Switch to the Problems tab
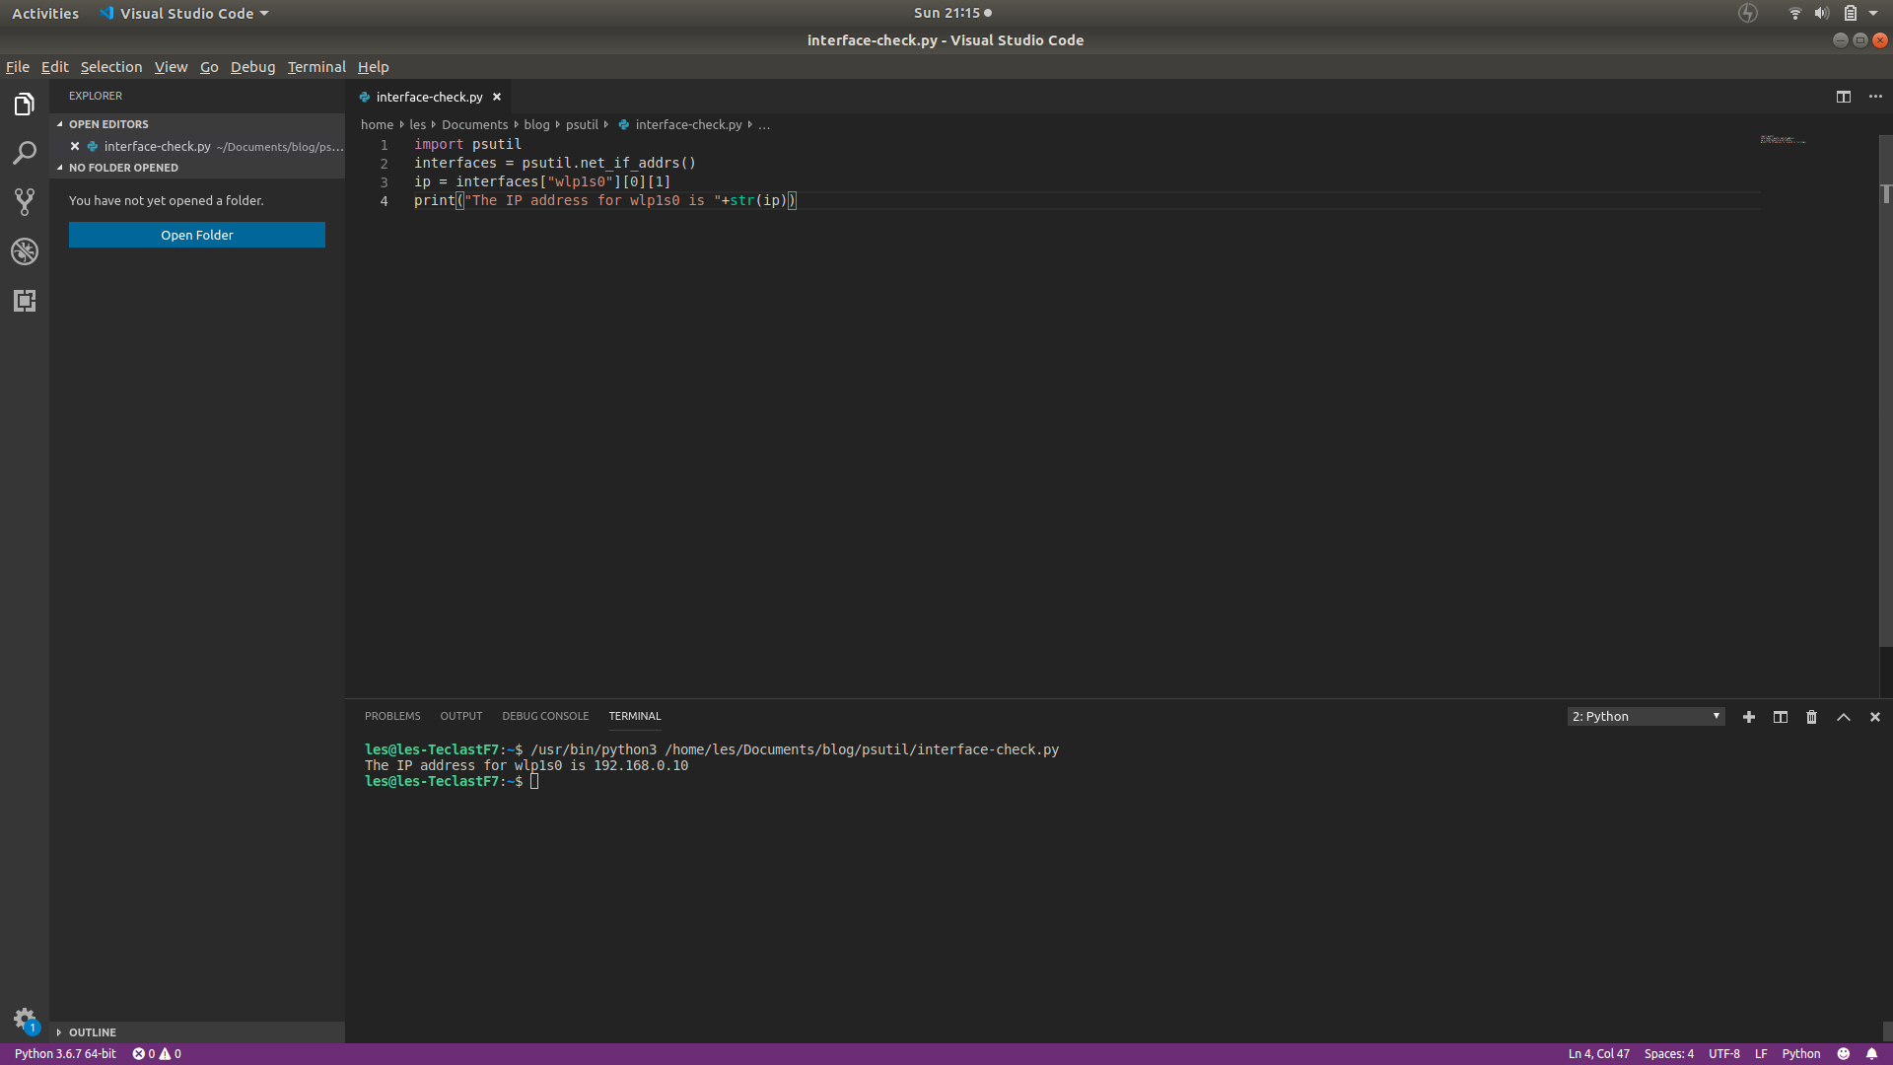 (392, 716)
